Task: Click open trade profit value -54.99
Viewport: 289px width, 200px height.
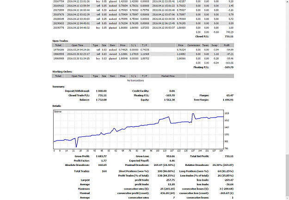Action: coord(230,50)
